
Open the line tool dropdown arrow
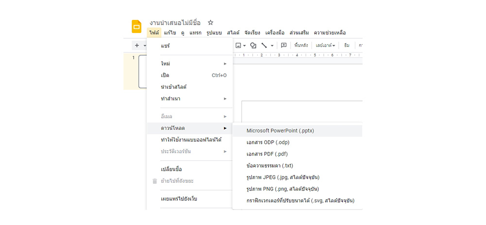272,46
